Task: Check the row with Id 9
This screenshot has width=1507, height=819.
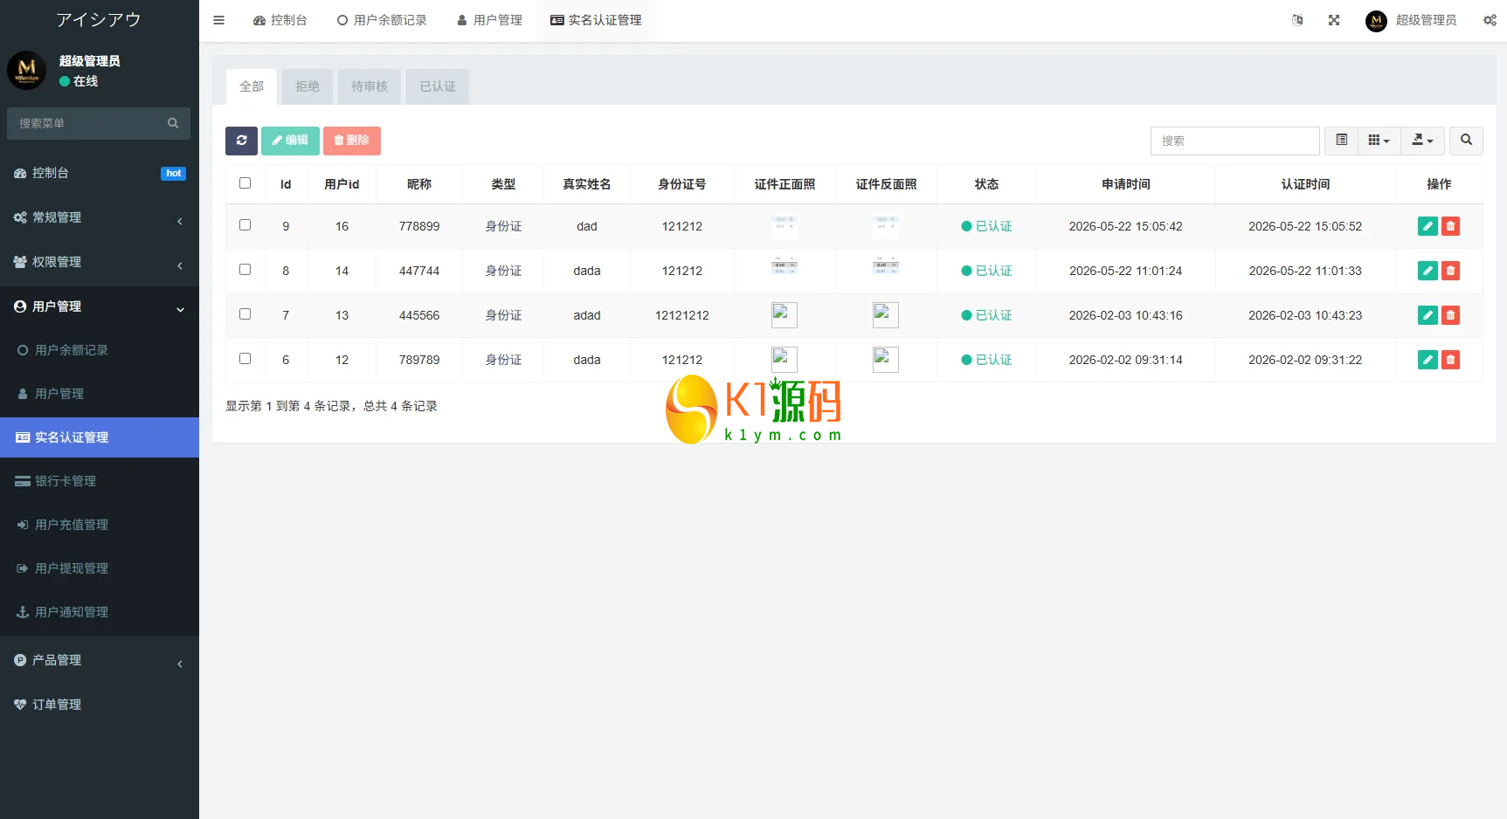Action: click(245, 225)
